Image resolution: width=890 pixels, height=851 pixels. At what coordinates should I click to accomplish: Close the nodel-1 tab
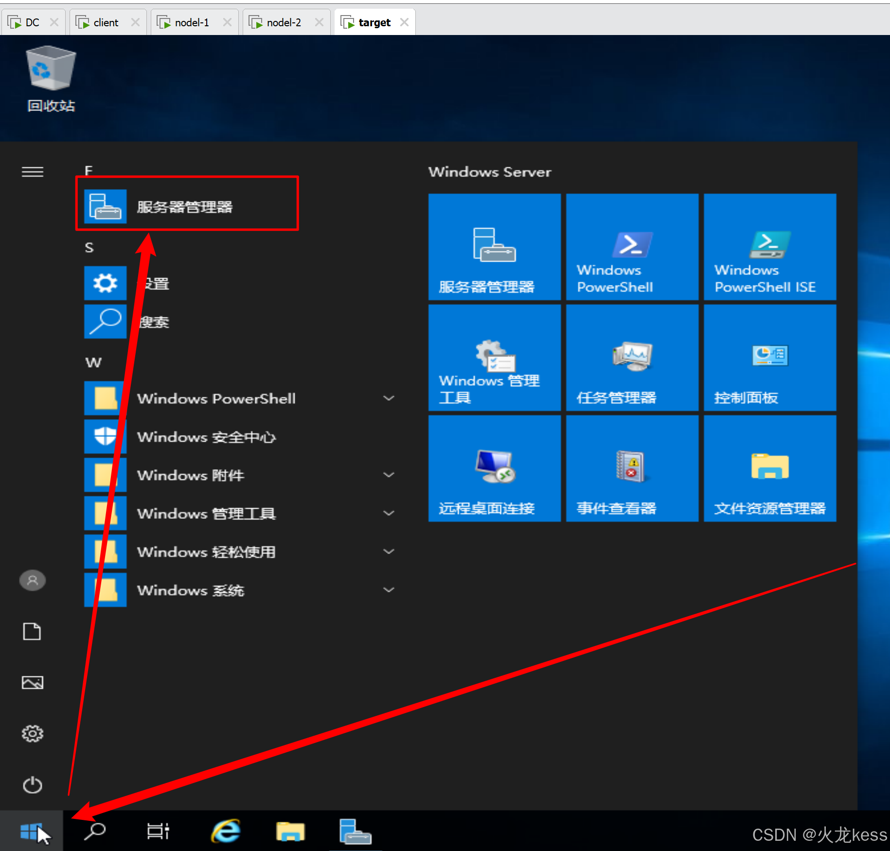(x=227, y=22)
